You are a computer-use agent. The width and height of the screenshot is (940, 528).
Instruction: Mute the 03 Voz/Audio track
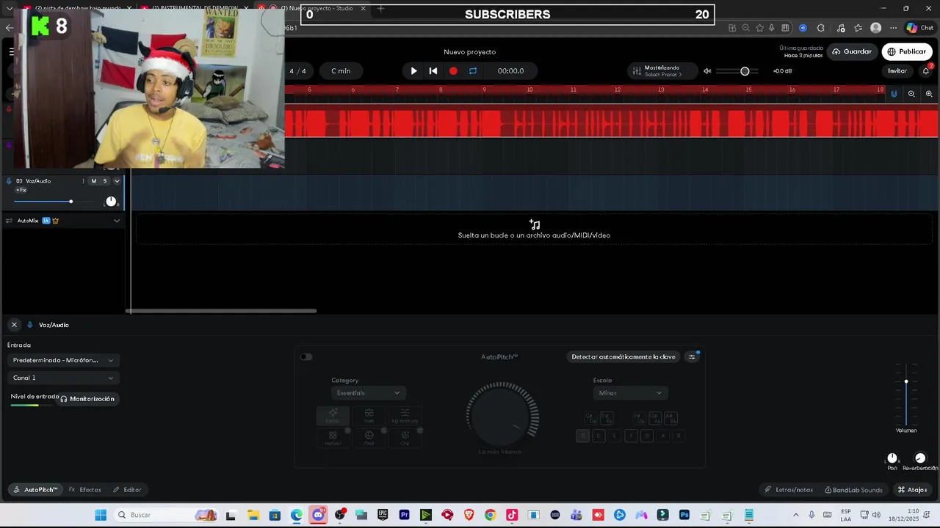click(94, 181)
